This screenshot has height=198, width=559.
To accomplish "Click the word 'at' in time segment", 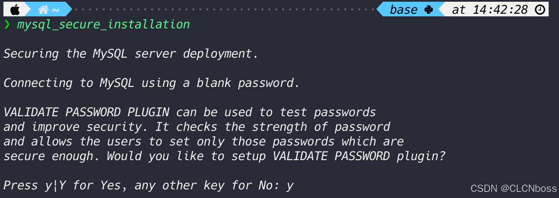I will (x=459, y=9).
